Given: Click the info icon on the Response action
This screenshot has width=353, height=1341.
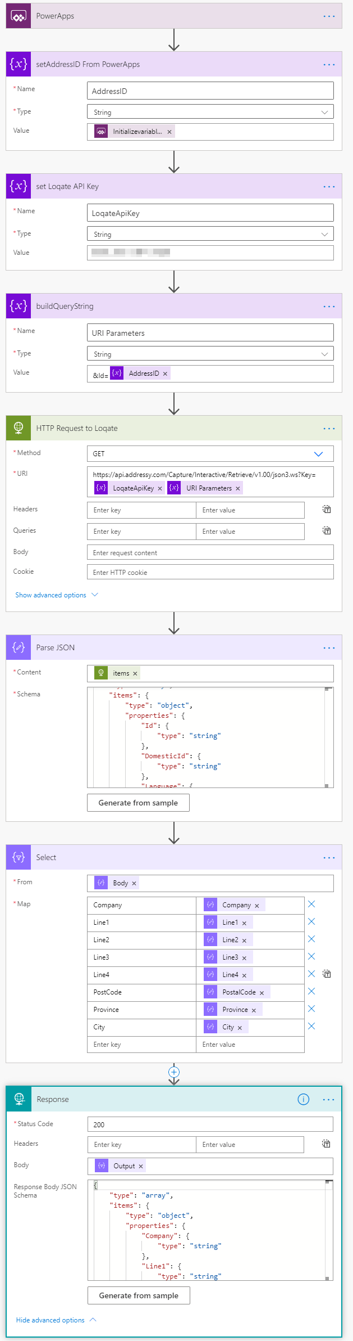Looking at the screenshot, I should tap(303, 1099).
